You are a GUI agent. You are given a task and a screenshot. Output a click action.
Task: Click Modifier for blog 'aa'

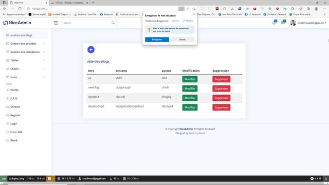pos(190,79)
